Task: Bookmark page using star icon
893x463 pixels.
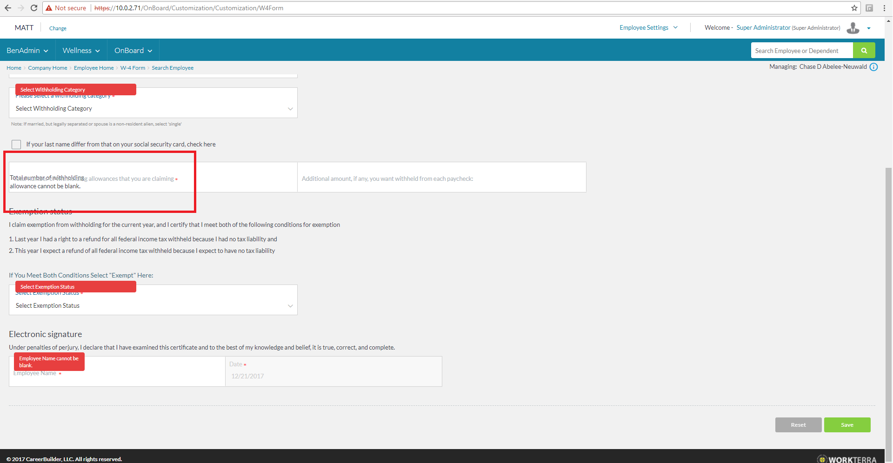Action: (854, 8)
